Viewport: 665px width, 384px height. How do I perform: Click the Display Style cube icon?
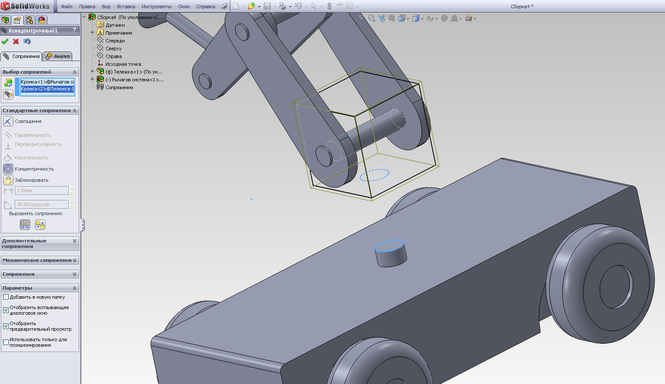point(416,18)
